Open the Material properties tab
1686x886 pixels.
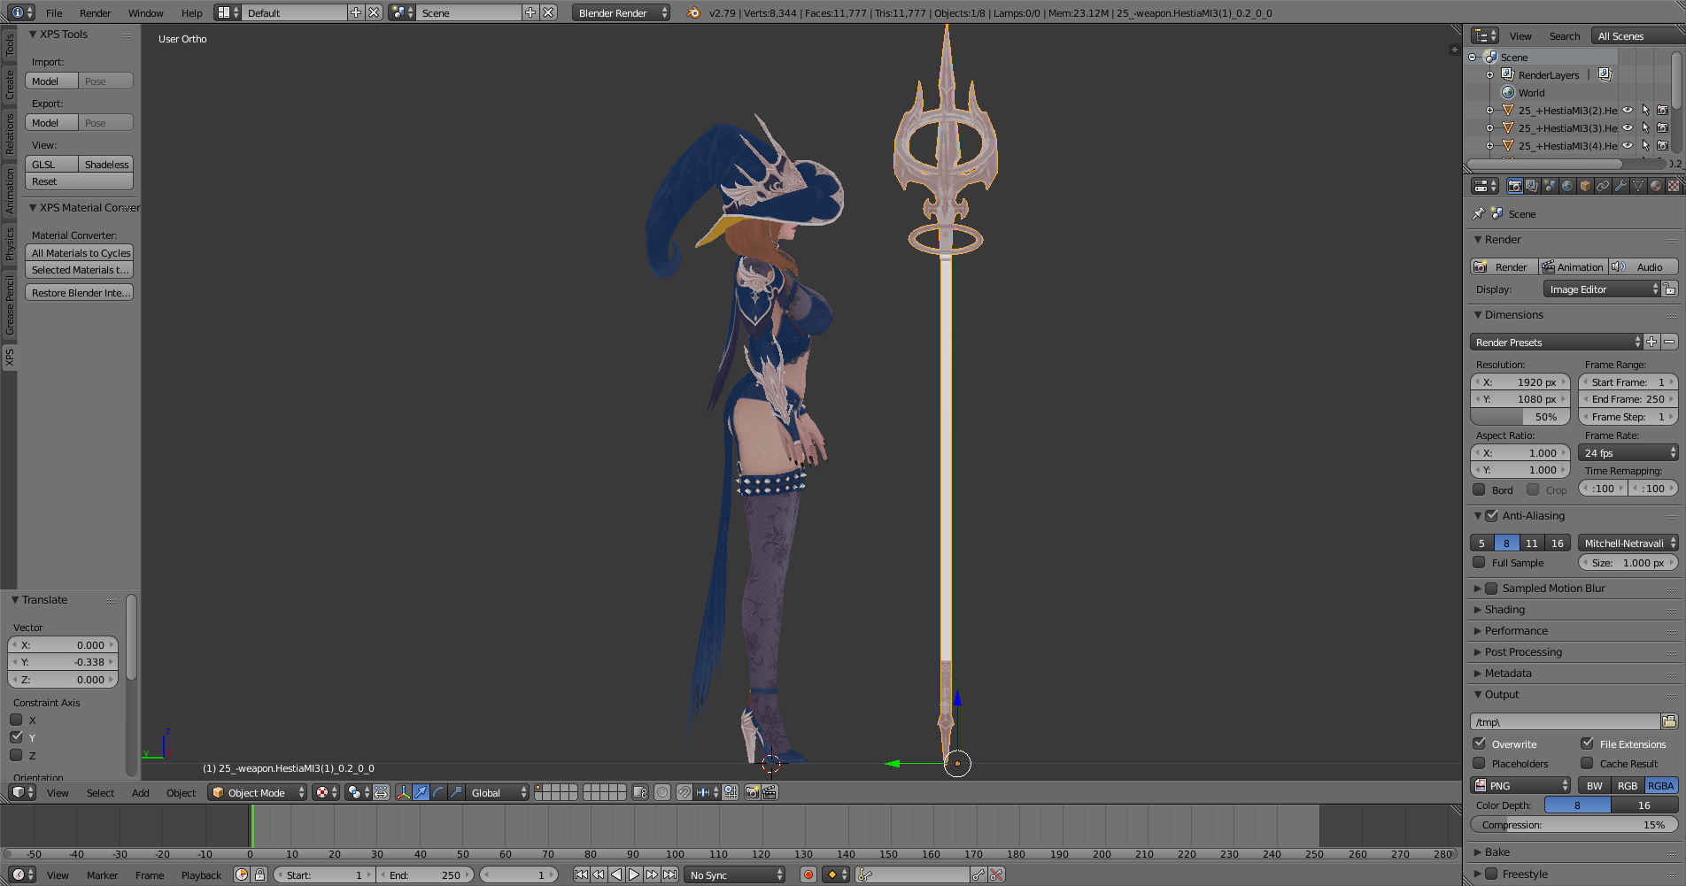(x=1656, y=186)
